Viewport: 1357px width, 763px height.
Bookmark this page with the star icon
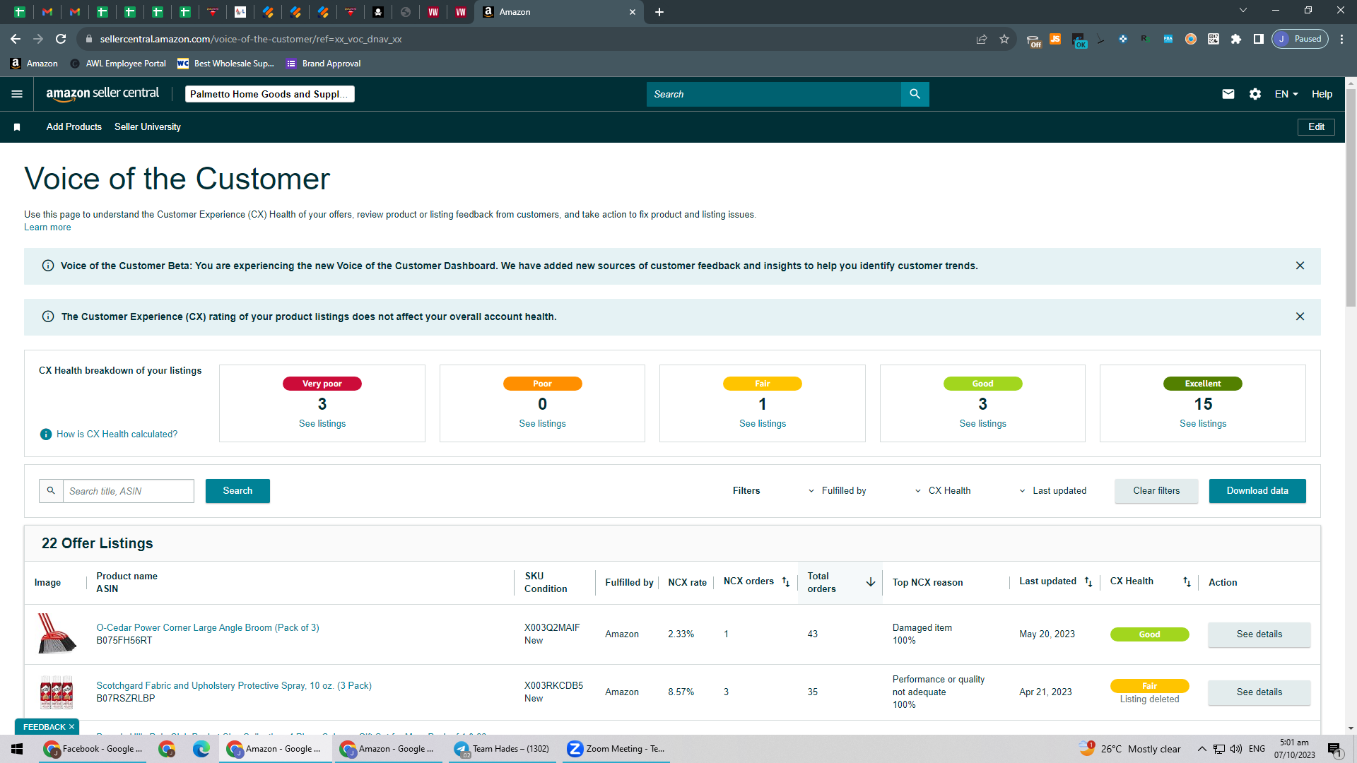[1004, 39]
